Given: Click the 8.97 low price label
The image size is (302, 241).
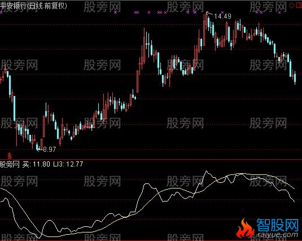Looking at the screenshot, I should 50,150.
